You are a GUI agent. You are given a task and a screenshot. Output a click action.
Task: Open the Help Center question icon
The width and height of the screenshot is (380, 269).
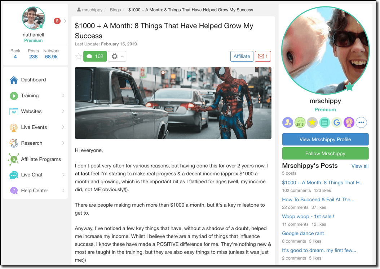pyautogui.click(x=14, y=190)
